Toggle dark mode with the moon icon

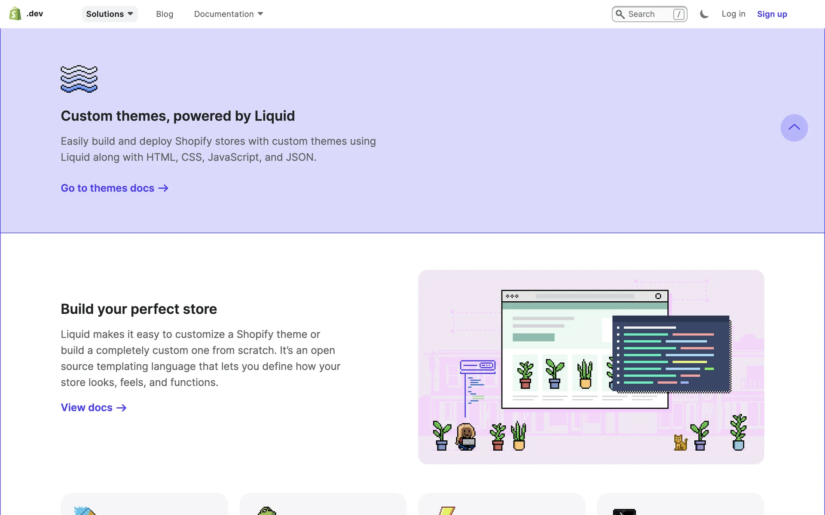click(x=704, y=14)
